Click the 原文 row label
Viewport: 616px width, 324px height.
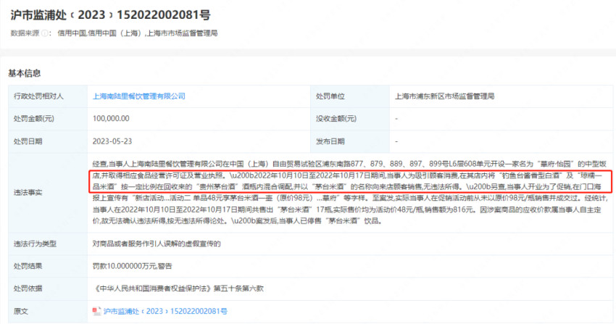20,311
